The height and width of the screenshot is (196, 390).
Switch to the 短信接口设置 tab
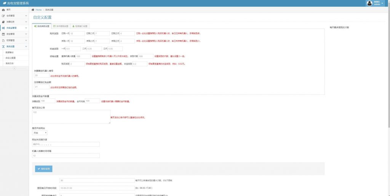click(80, 26)
